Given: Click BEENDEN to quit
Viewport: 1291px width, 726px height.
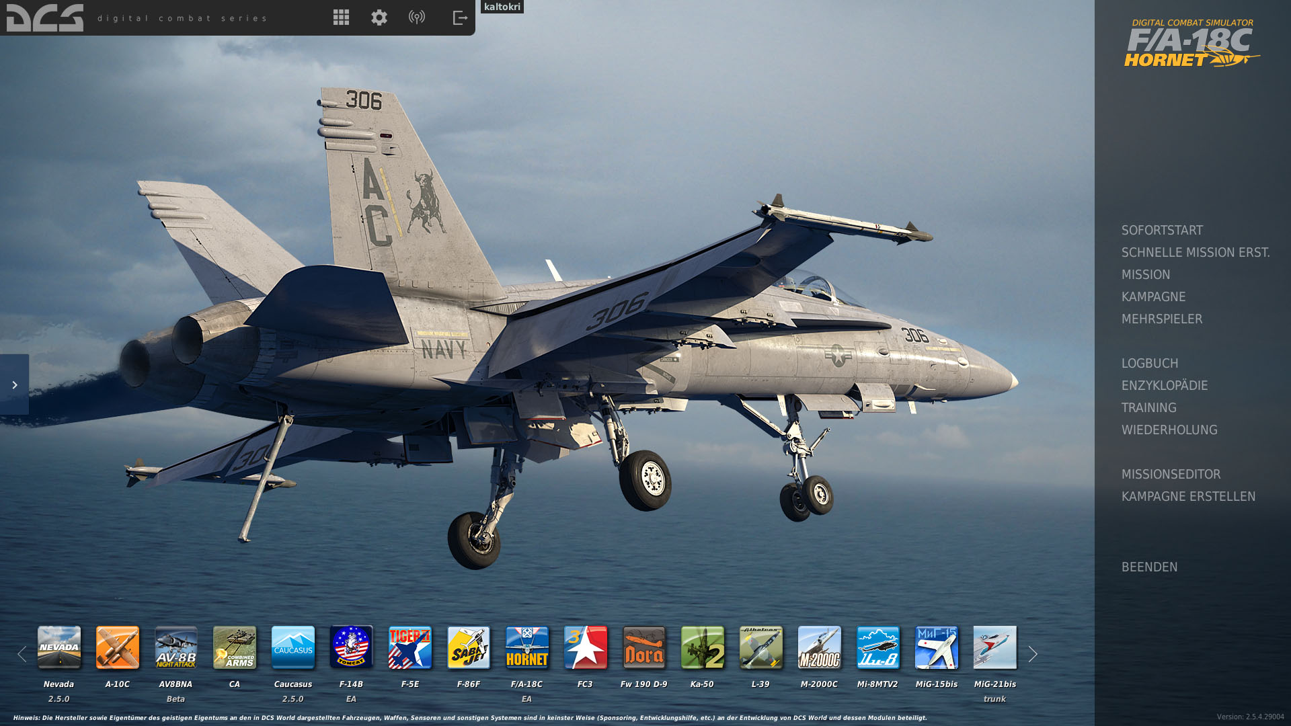Looking at the screenshot, I should [x=1149, y=567].
